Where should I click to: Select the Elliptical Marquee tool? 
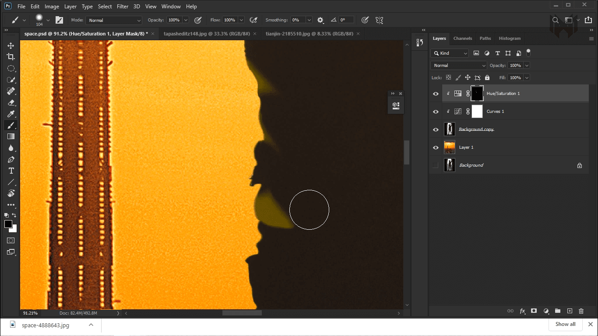click(11, 68)
